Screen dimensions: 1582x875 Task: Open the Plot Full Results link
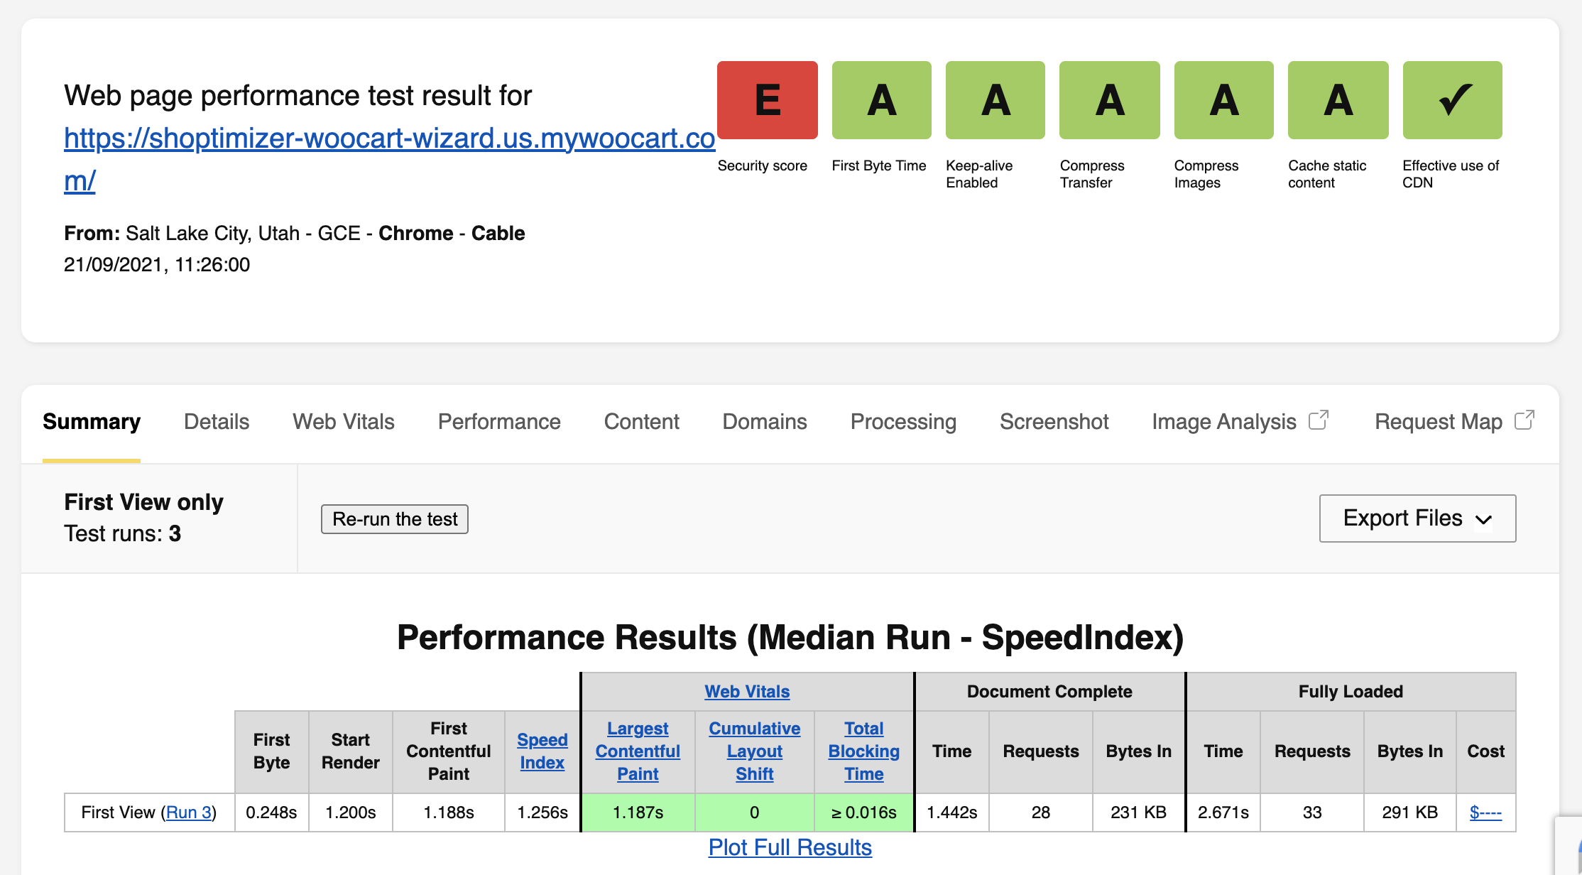pyautogui.click(x=790, y=847)
